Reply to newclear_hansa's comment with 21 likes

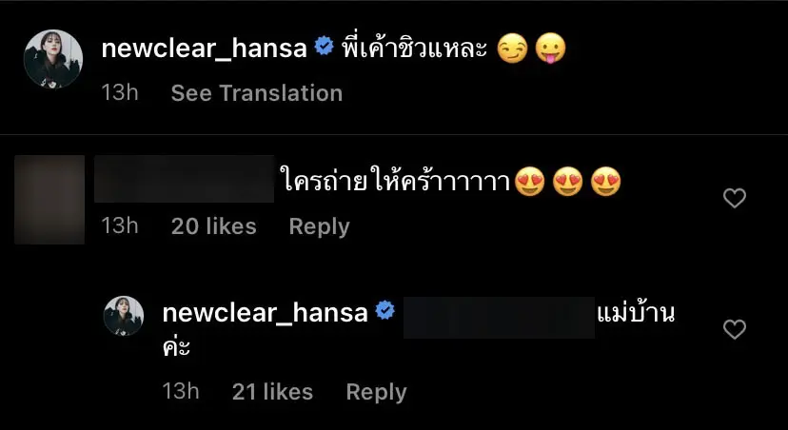(376, 392)
